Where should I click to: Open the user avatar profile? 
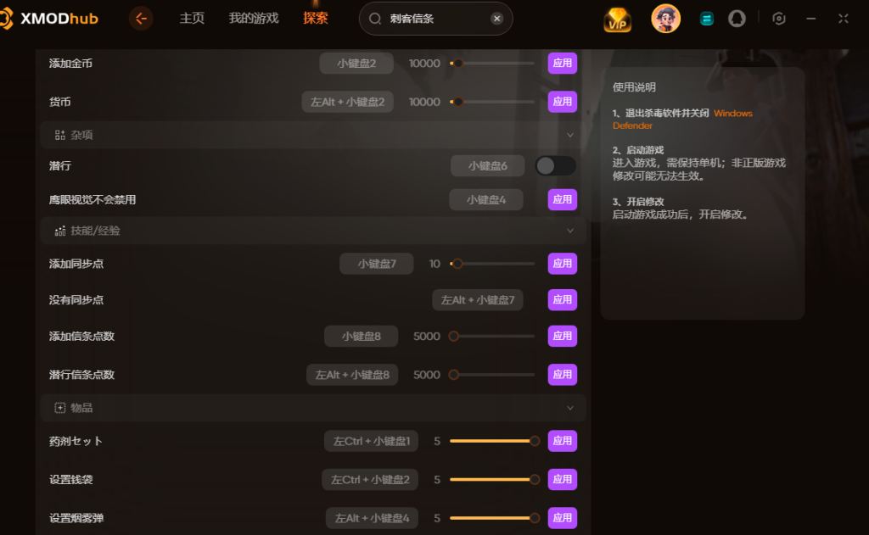(x=665, y=19)
